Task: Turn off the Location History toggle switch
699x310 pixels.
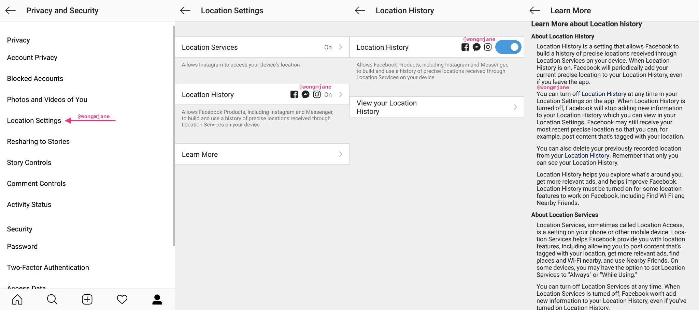Action: (508, 47)
